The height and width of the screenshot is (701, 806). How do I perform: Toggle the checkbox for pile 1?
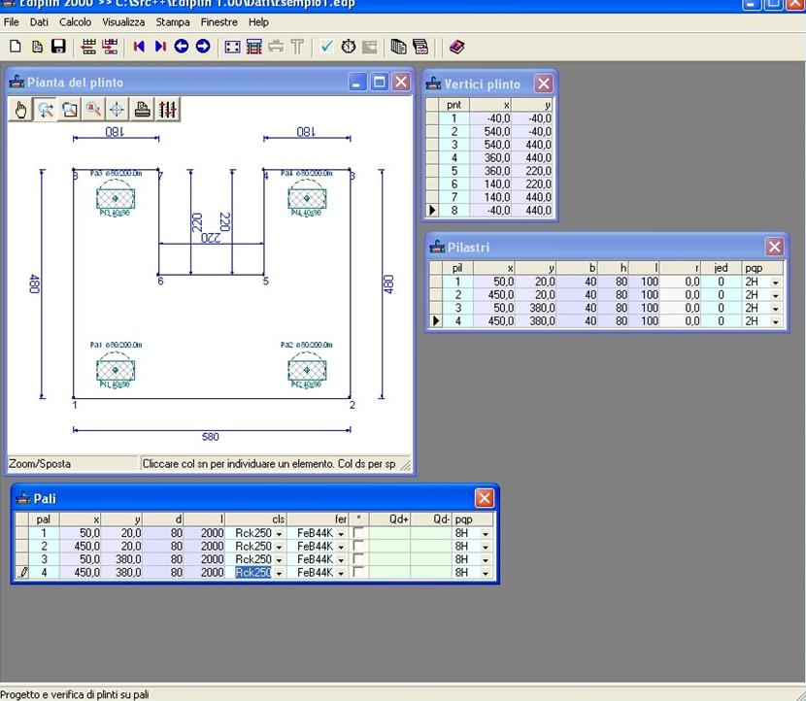(x=359, y=533)
